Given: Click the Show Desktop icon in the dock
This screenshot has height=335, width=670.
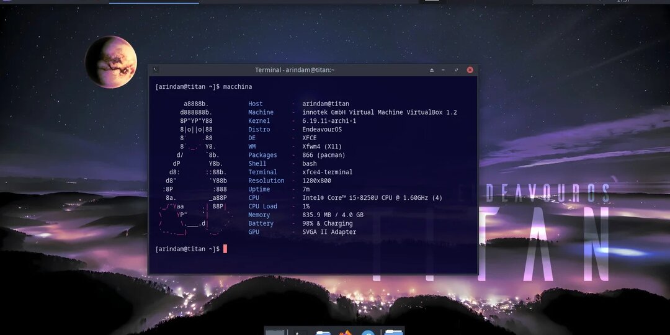Looking at the screenshot, I should click(275, 333).
